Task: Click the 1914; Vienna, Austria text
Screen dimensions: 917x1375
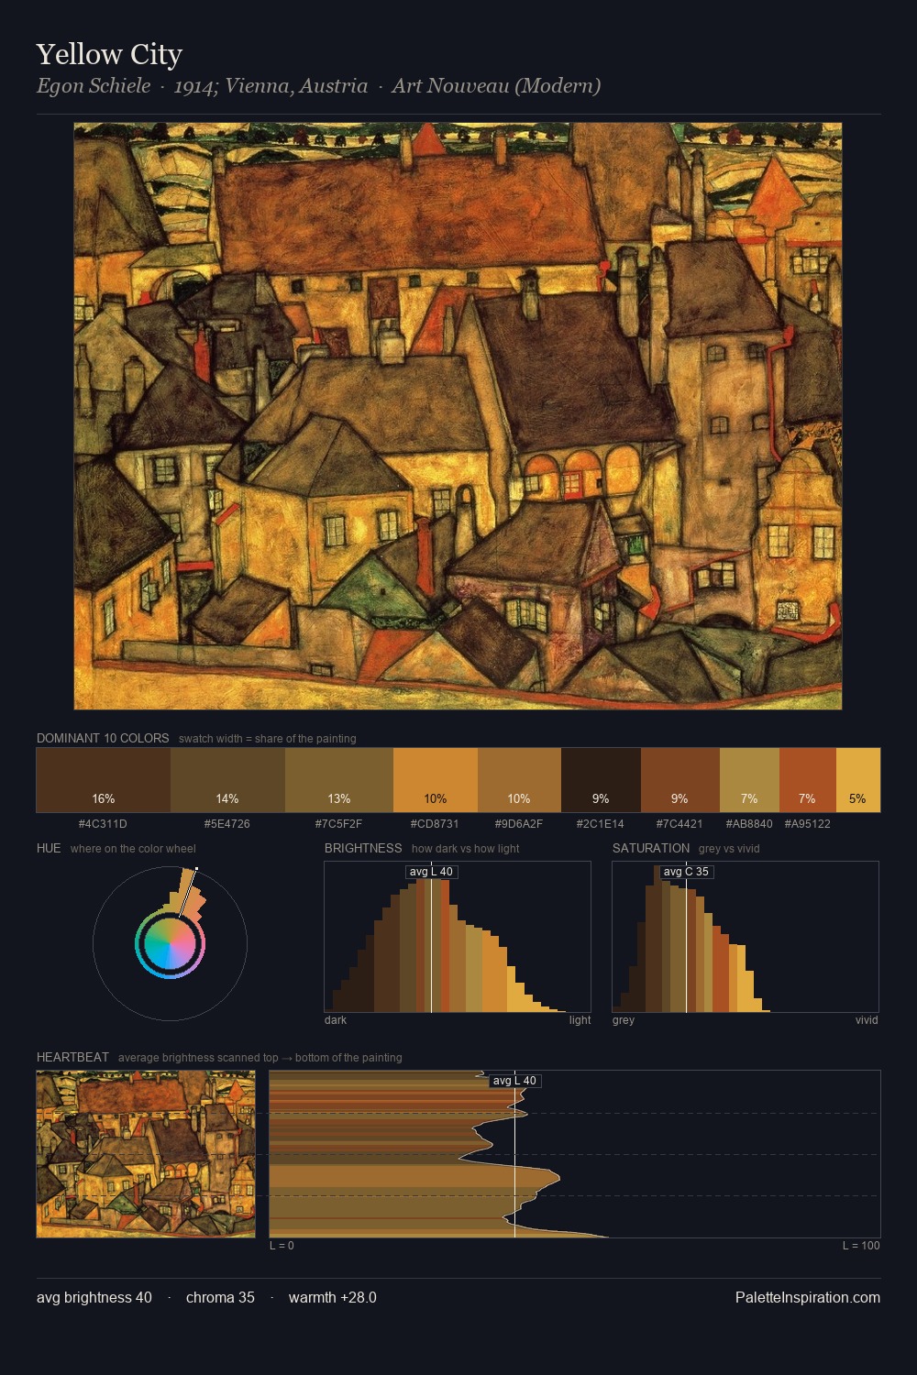Action: [x=271, y=86]
